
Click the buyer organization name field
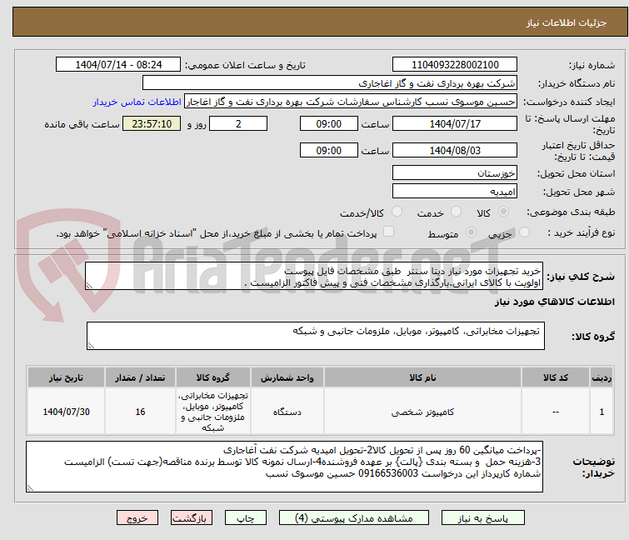click(x=330, y=83)
